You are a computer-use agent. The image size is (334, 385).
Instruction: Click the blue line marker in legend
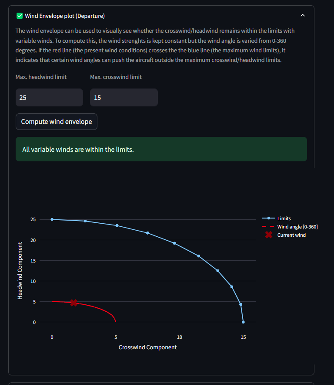click(x=269, y=218)
